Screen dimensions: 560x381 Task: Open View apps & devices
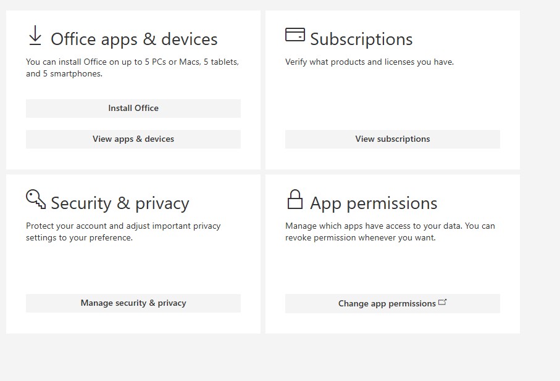[x=133, y=139]
